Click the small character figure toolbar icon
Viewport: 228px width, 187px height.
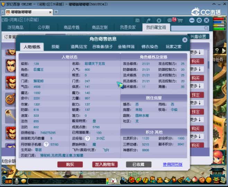coord(153,180)
